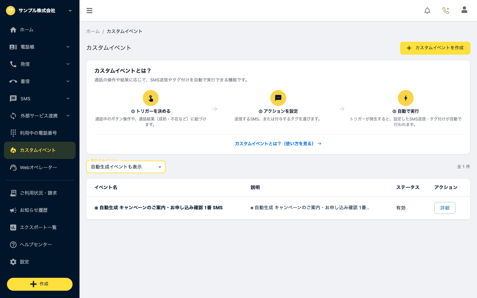The width and height of the screenshot is (477, 298).
Task: Open notifications bell icon
Action: click(427, 11)
